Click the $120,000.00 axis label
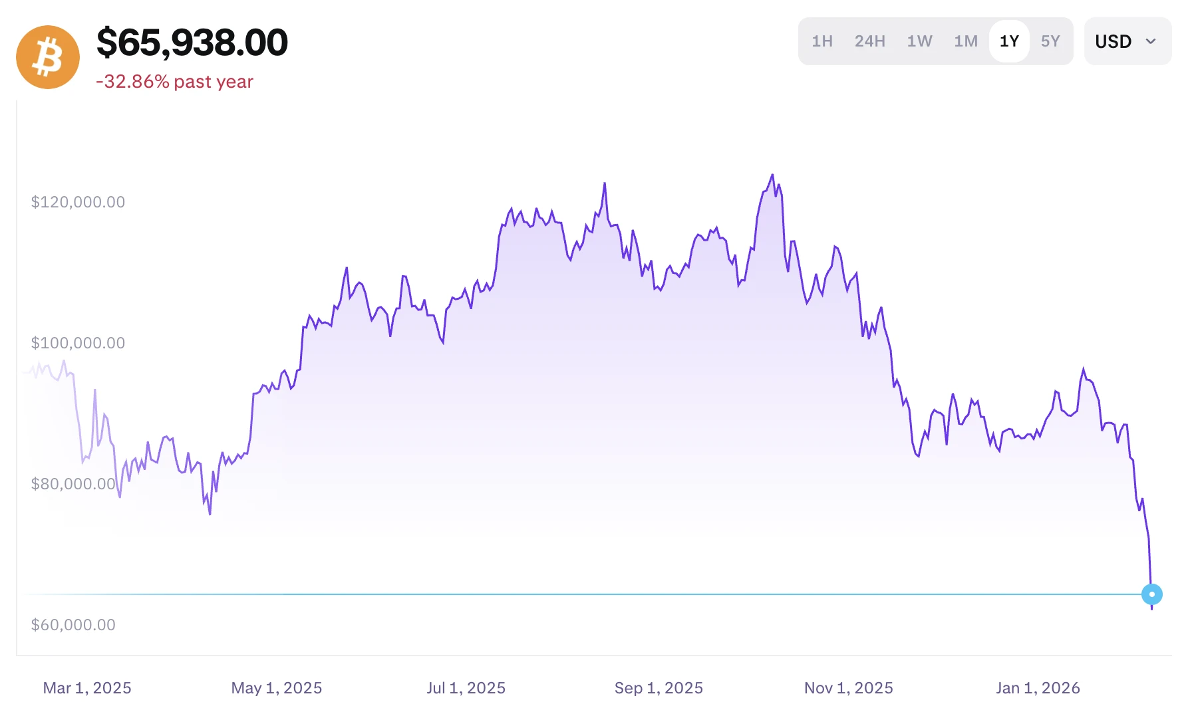The height and width of the screenshot is (710, 1188). 78,202
